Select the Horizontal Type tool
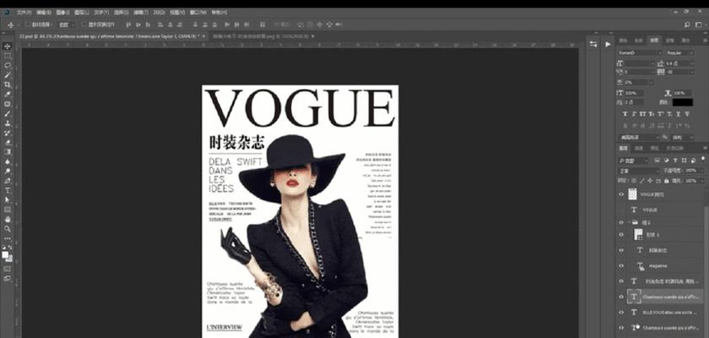The height and width of the screenshot is (338, 709). (8, 190)
